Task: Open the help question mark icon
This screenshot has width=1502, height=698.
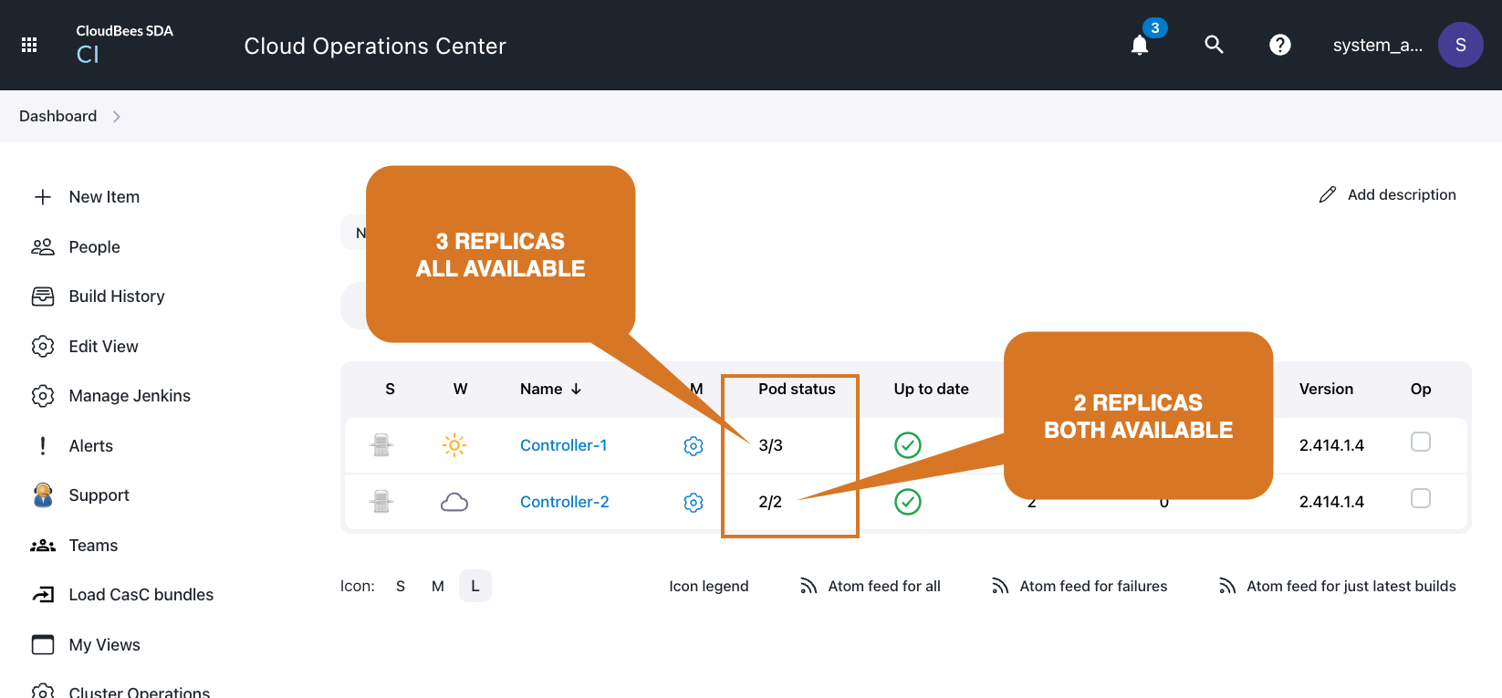Action: coord(1280,45)
